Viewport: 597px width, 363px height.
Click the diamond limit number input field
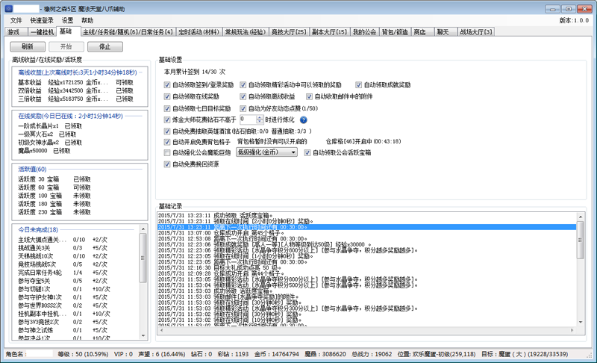(247, 120)
